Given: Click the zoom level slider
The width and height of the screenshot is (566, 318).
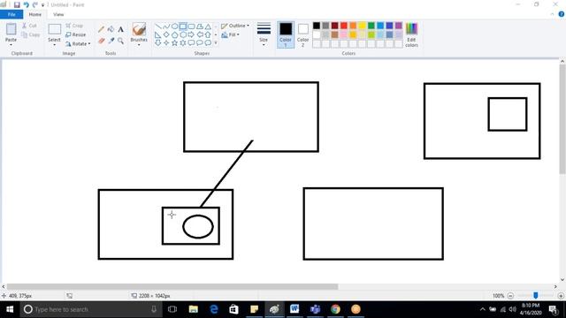Looking at the screenshot, I should click(x=536, y=296).
